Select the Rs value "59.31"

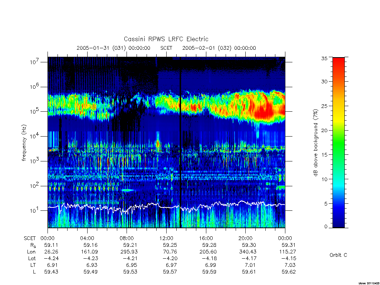coord(288,245)
